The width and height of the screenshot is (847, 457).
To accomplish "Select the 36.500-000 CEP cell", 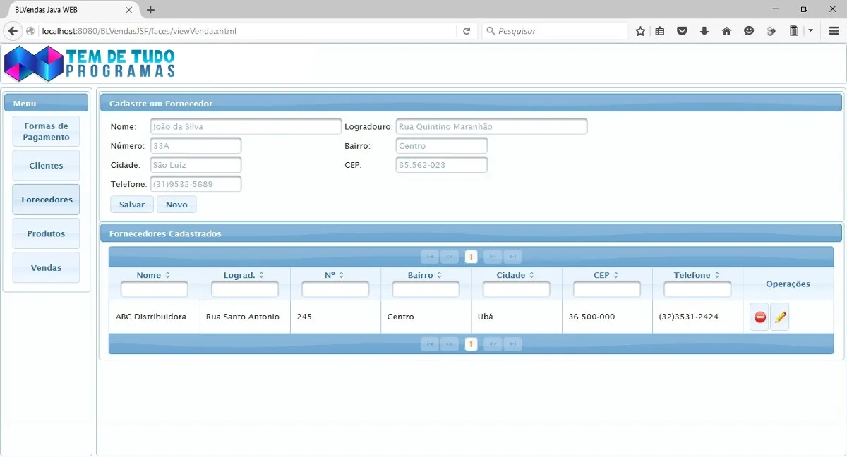I will pyautogui.click(x=607, y=317).
